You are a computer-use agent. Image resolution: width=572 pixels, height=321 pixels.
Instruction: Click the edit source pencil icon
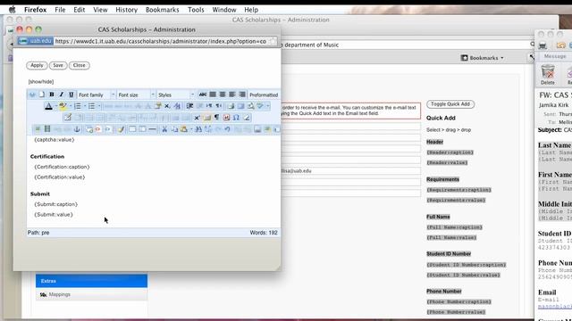point(68,118)
